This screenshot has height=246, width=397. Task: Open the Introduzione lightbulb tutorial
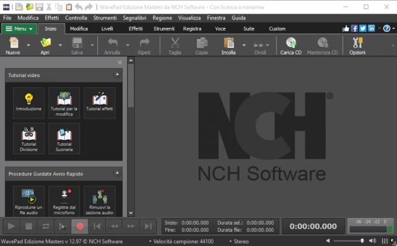click(x=29, y=103)
